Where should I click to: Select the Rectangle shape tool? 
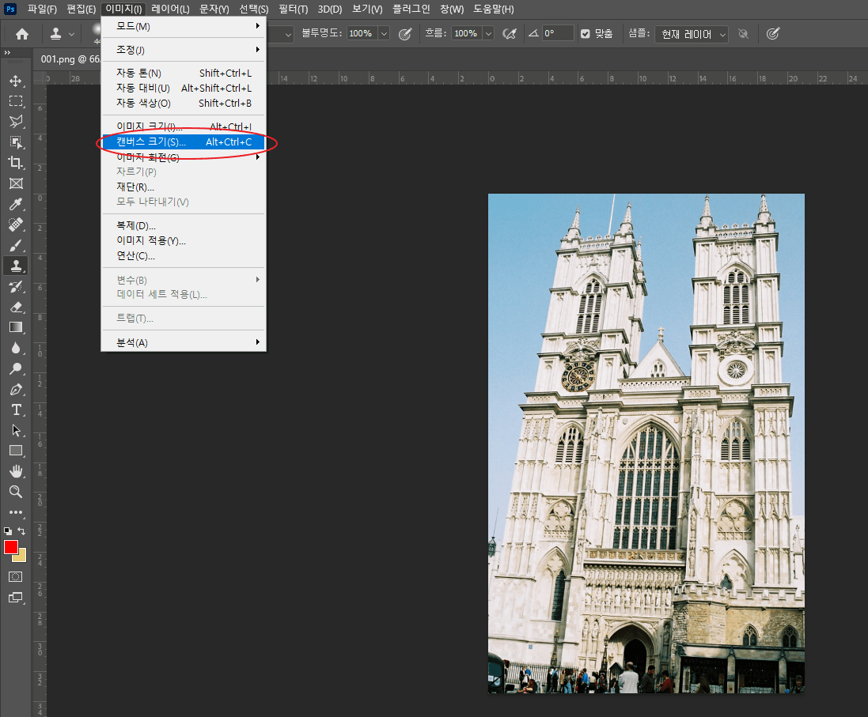point(16,451)
